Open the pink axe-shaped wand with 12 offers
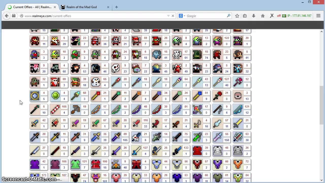The image size is (325, 183). tap(238, 82)
